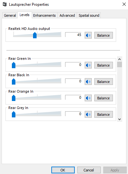Mute the Realtek HD Audio output speaker
The height and width of the screenshot is (174, 128).
pos(88,35)
